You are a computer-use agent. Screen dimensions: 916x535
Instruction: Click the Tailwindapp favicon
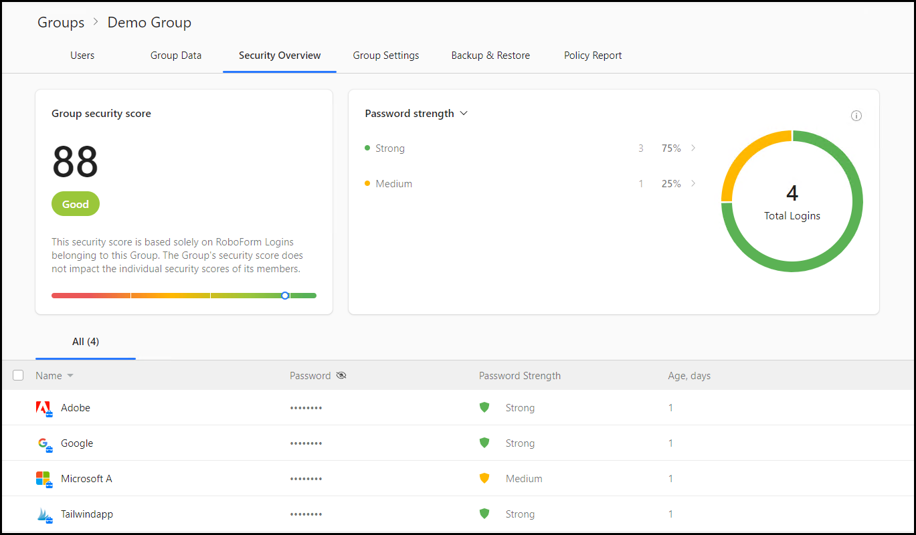[x=41, y=514]
